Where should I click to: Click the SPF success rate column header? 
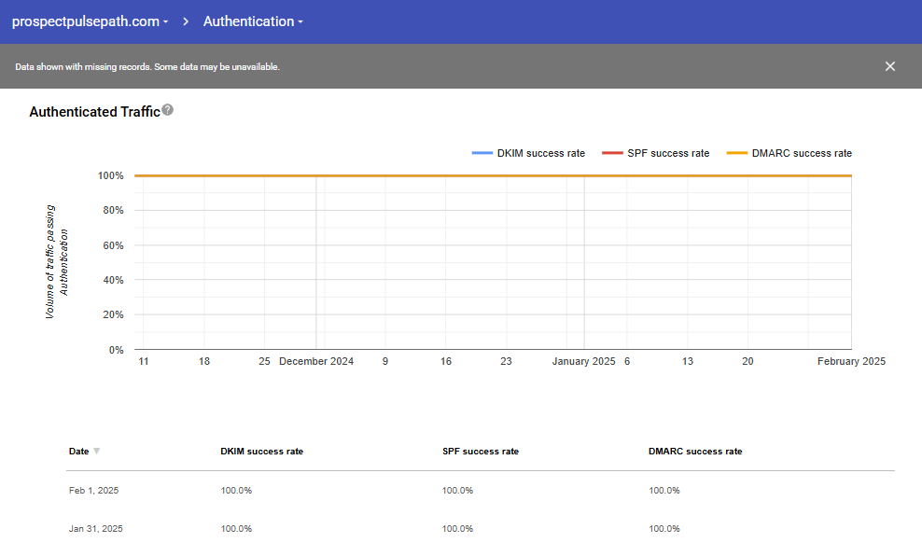point(480,452)
